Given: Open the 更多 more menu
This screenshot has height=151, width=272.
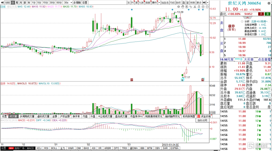Looking at the screenshot, I should [199, 3].
